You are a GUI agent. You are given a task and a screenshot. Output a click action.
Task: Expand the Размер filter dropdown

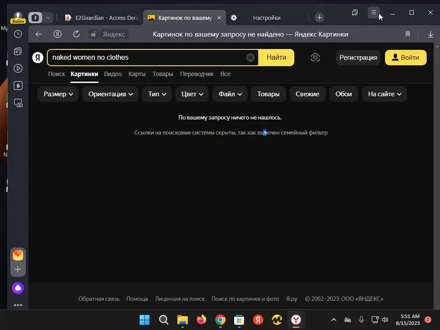(x=58, y=94)
